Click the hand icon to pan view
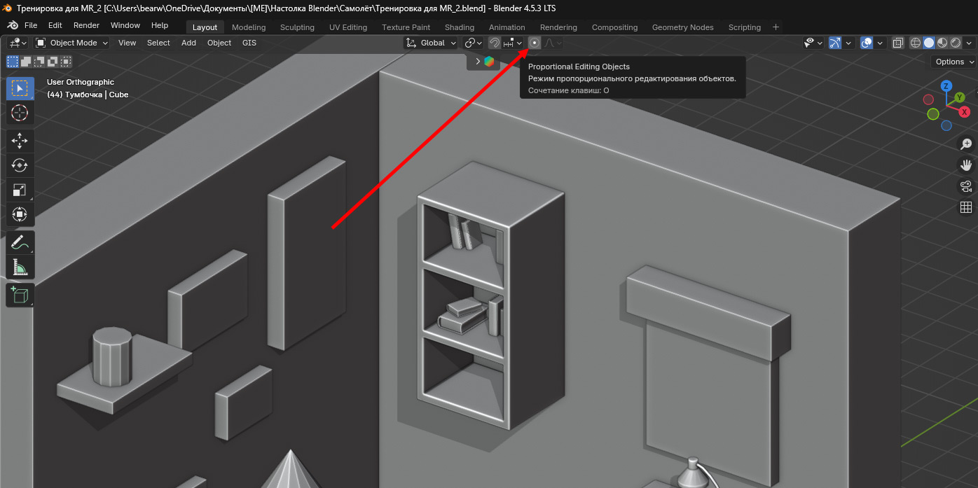Screen dimensions: 978x488 pyautogui.click(x=966, y=165)
